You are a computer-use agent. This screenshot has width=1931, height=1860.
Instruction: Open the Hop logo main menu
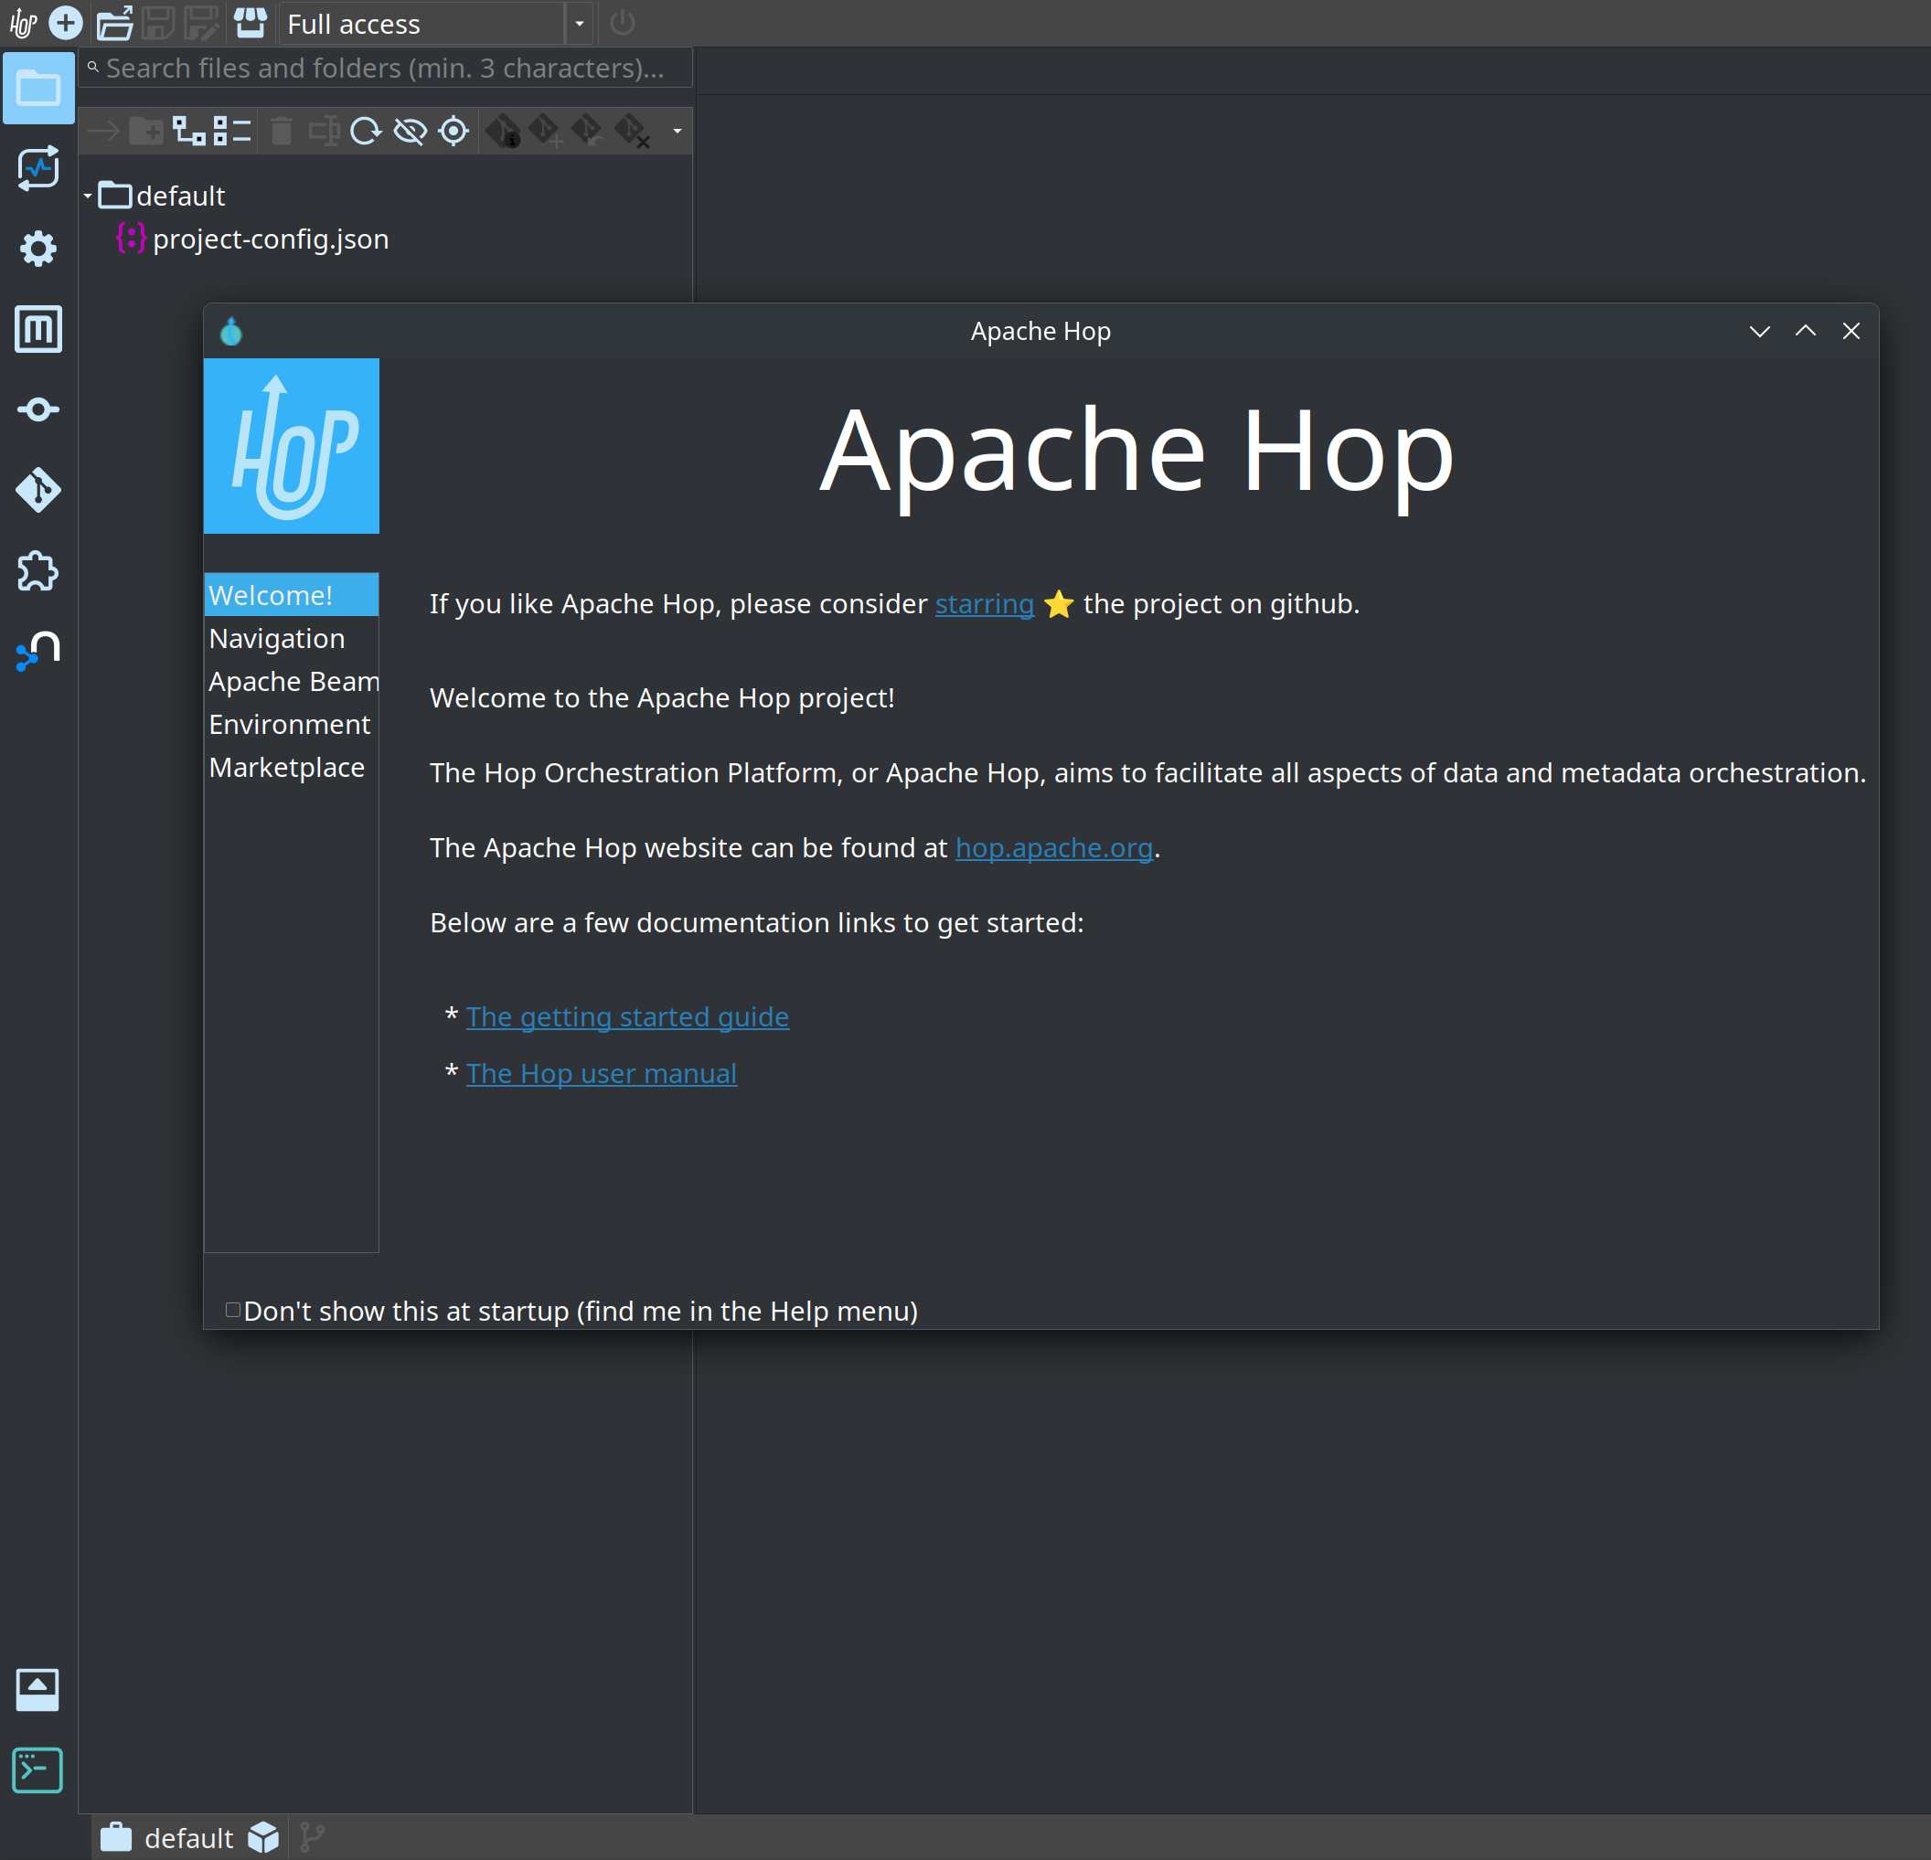pyautogui.click(x=23, y=23)
